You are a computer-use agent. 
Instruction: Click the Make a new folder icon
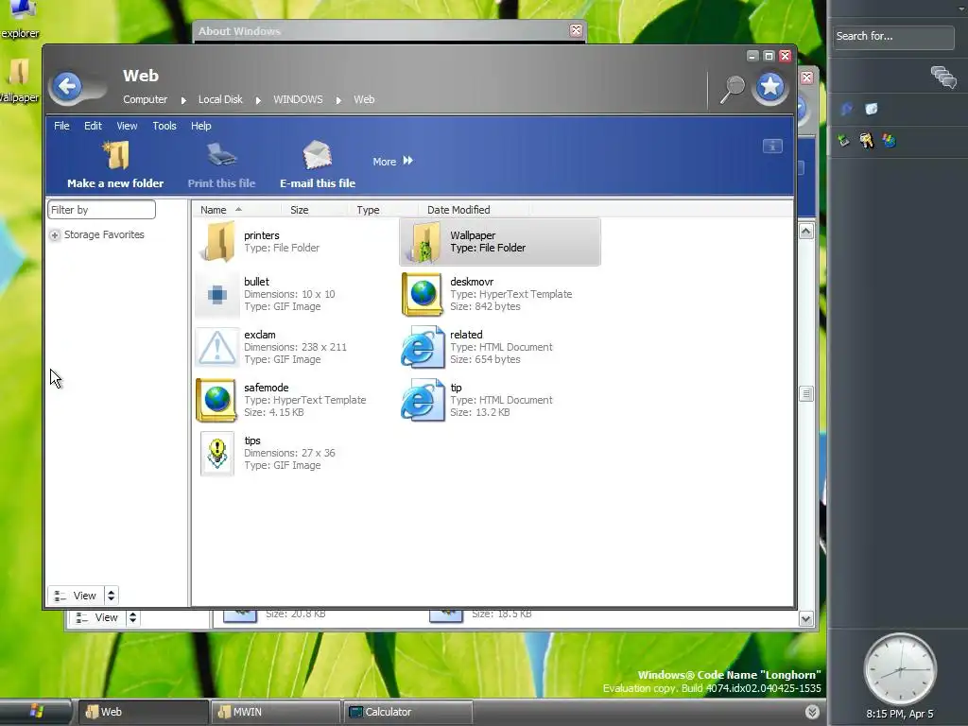click(x=115, y=155)
